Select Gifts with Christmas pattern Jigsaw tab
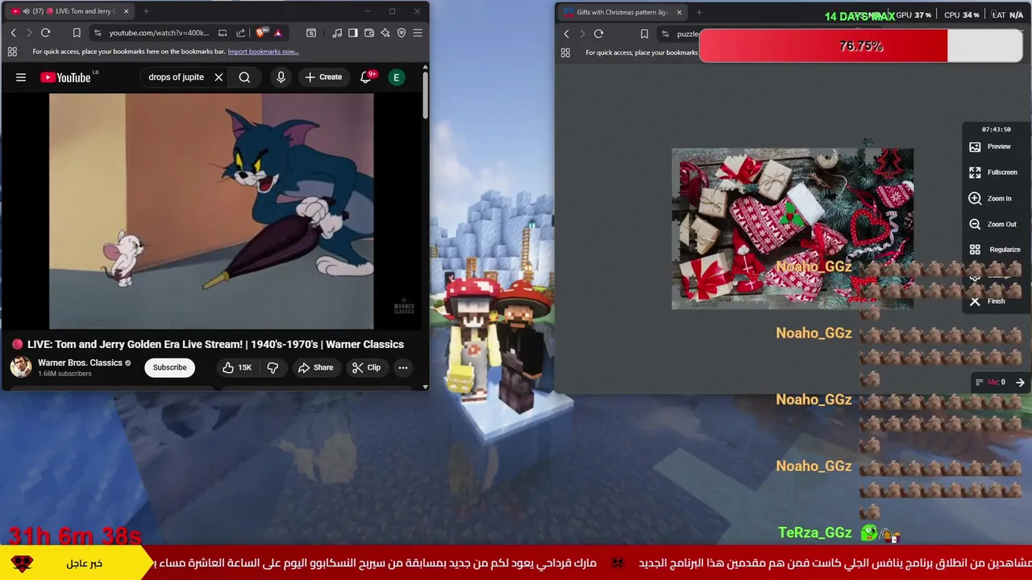 point(621,12)
